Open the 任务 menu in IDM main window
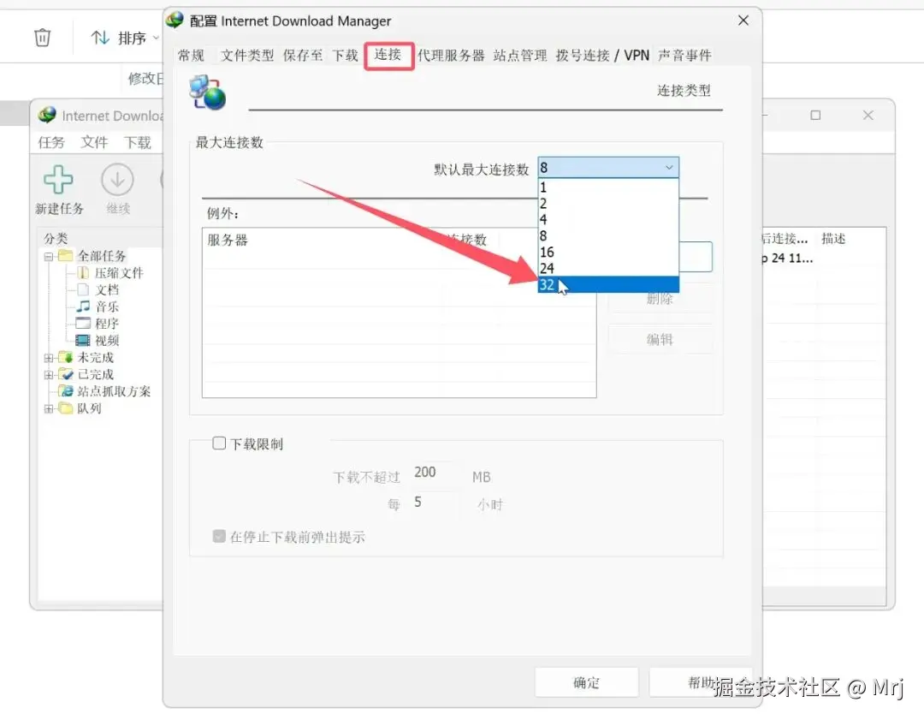Image resolution: width=924 pixels, height=720 pixels. (51, 142)
